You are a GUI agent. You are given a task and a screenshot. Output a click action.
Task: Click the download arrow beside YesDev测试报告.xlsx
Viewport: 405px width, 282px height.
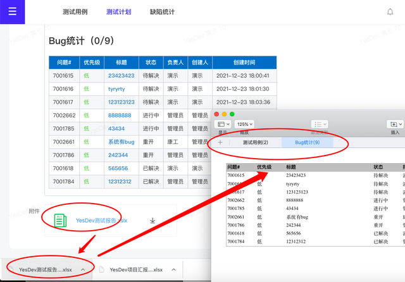click(x=153, y=220)
